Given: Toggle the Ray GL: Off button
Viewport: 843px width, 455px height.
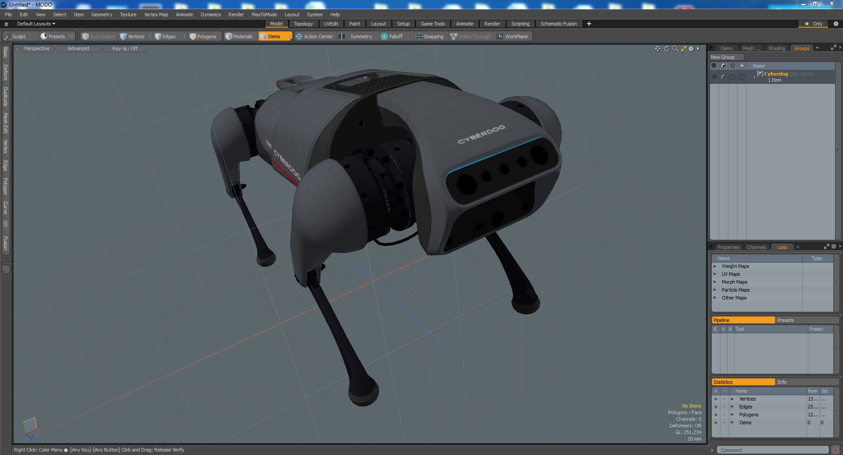Looking at the screenshot, I should 125,49.
